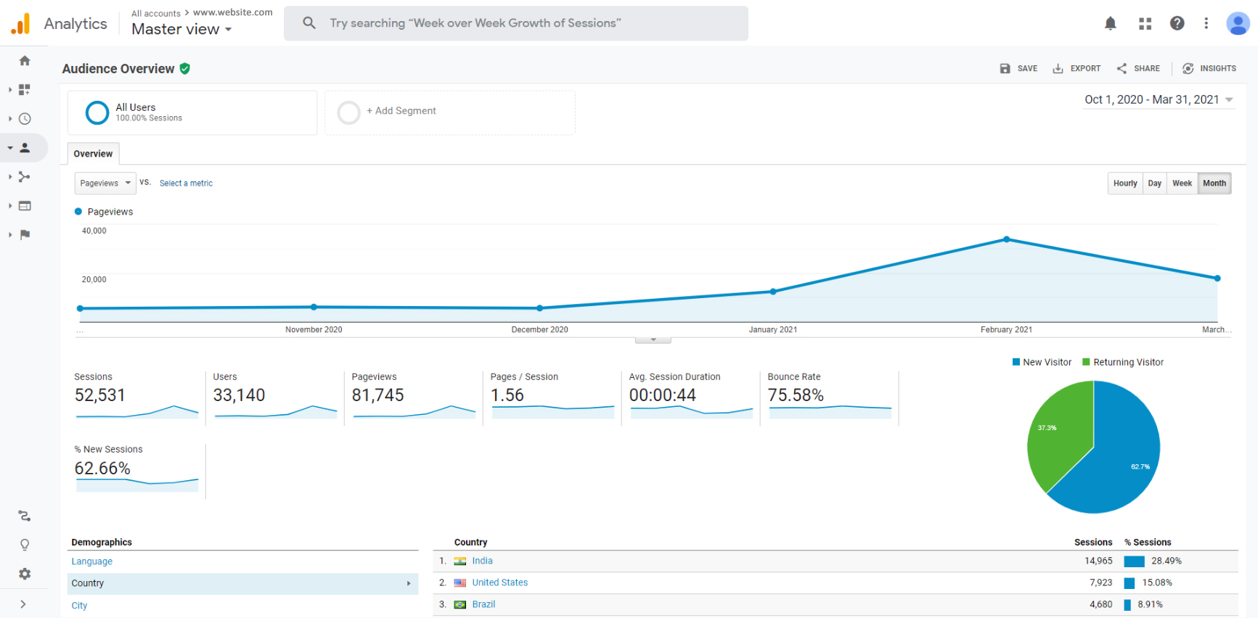Viewport: 1258px width, 618px height.
Task: Open the Realtime clock icon in sidebar
Action: click(x=25, y=119)
